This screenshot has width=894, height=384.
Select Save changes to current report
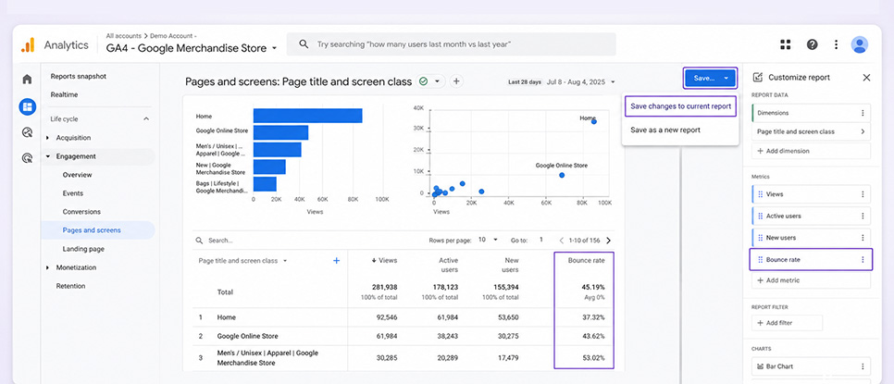(x=681, y=106)
